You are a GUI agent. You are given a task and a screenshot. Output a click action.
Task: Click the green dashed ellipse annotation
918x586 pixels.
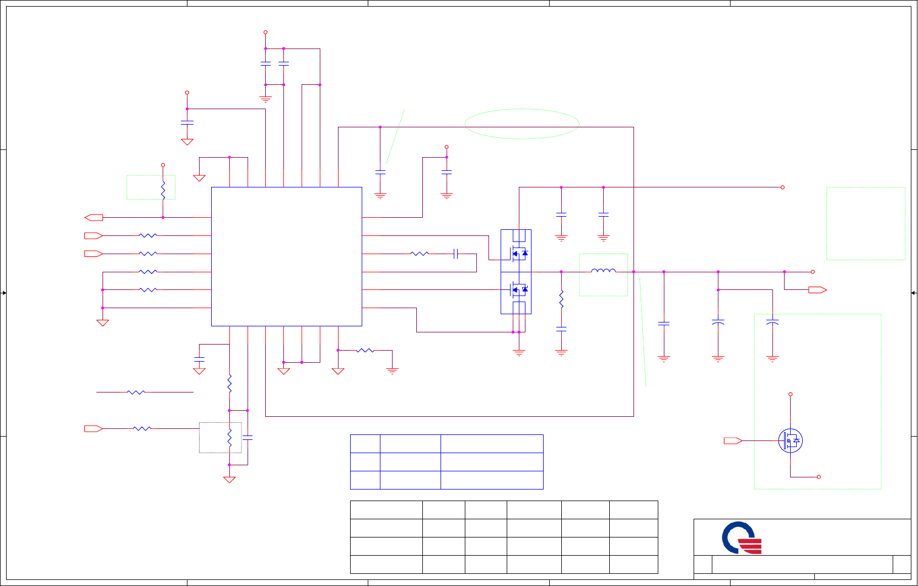(x=522, y=123)
